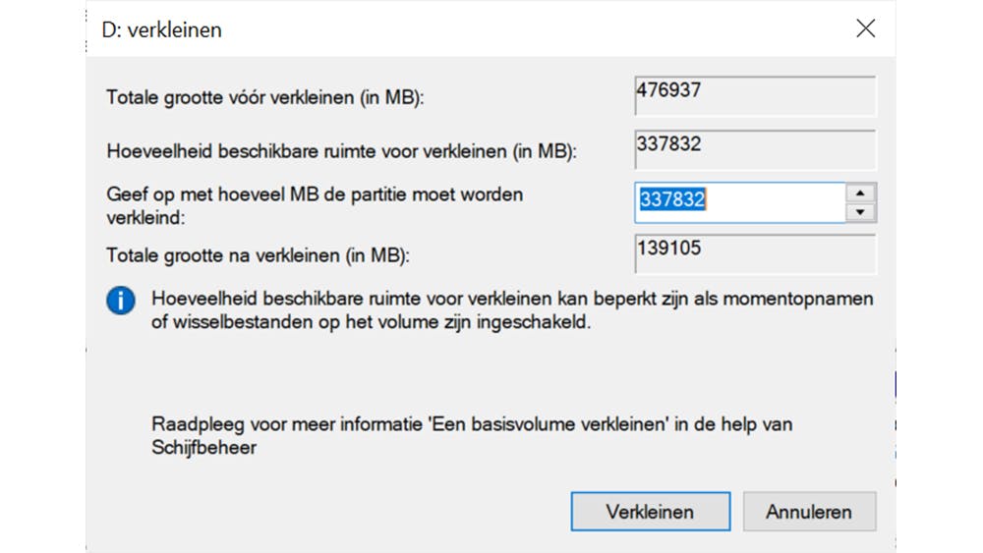The image size is (983, 553).
Task: Click the Verkleinen button
Action: pos(650,512)
